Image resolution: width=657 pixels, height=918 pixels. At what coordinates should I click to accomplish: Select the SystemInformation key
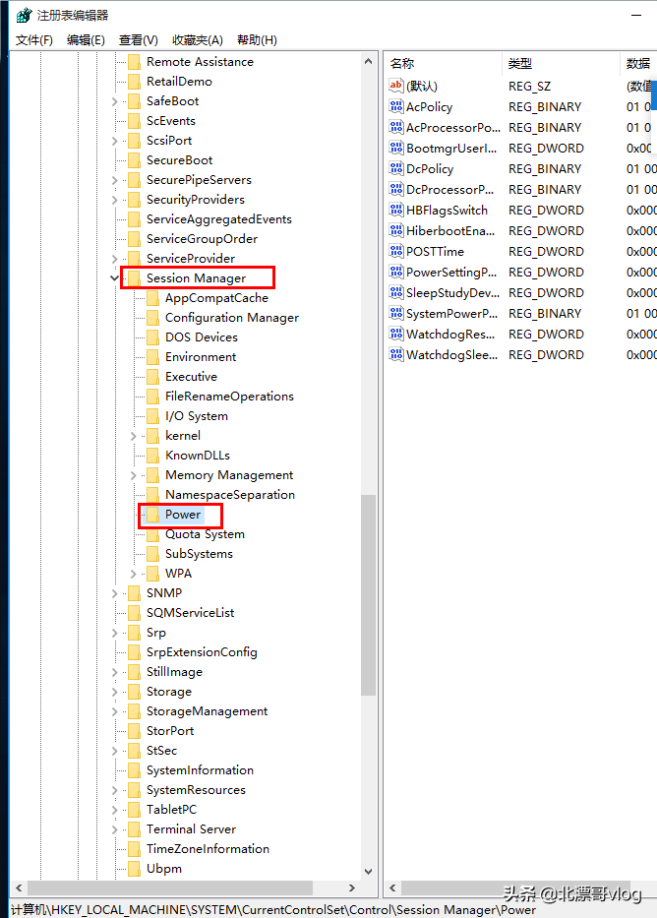click(x=200, y=769)
